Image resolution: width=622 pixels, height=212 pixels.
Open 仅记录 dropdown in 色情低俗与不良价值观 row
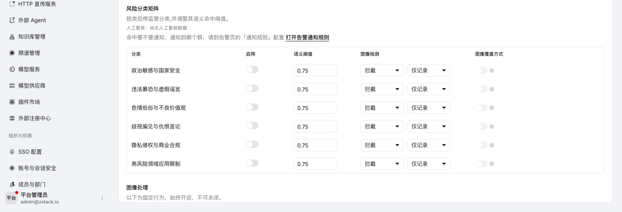429,108
